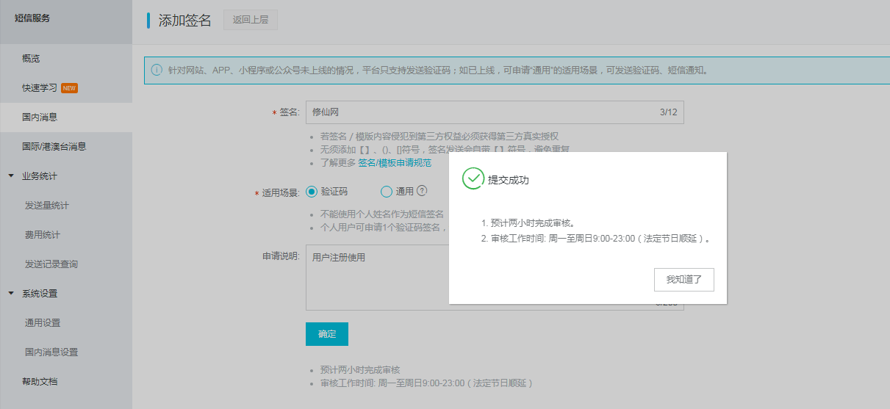Click the 添加签名 page title

tap(185, 21)
